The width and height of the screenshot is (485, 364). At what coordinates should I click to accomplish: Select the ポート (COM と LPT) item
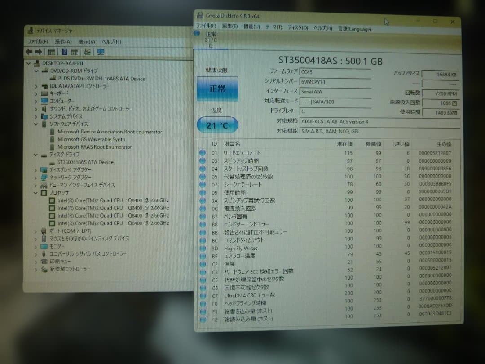click(x=70, y=231)
